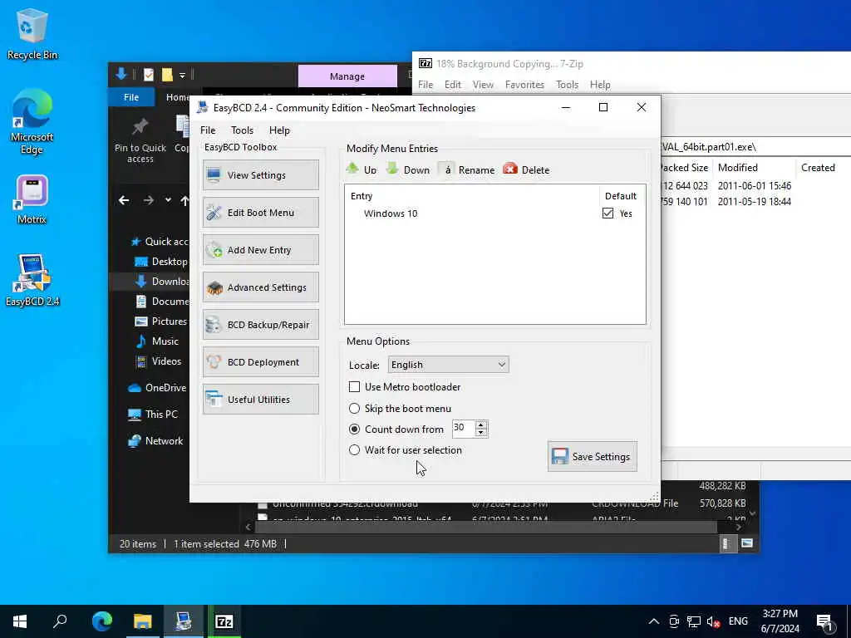Select Wait for user selection option
Screen dimensions: 851x638
click(354, 450)
